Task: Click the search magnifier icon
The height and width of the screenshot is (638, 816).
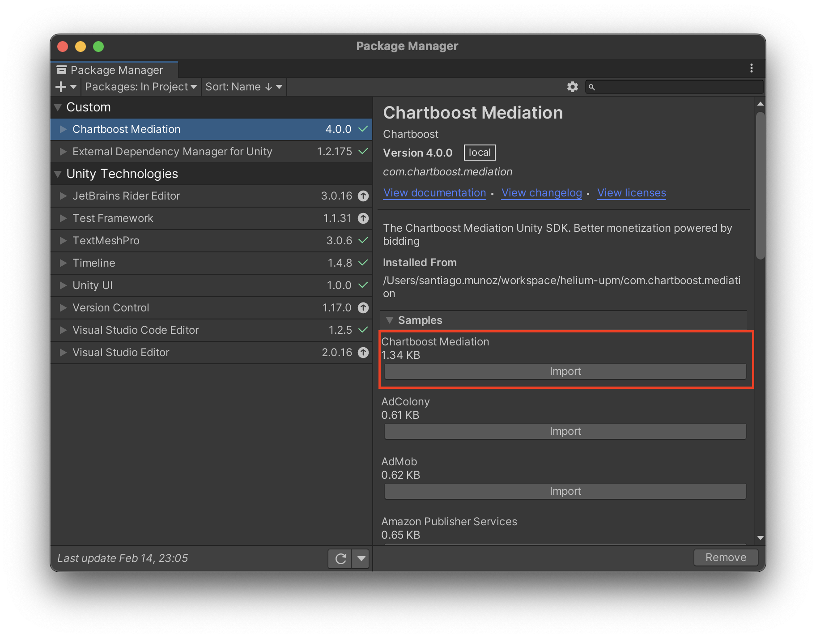Action: (592, 87)
